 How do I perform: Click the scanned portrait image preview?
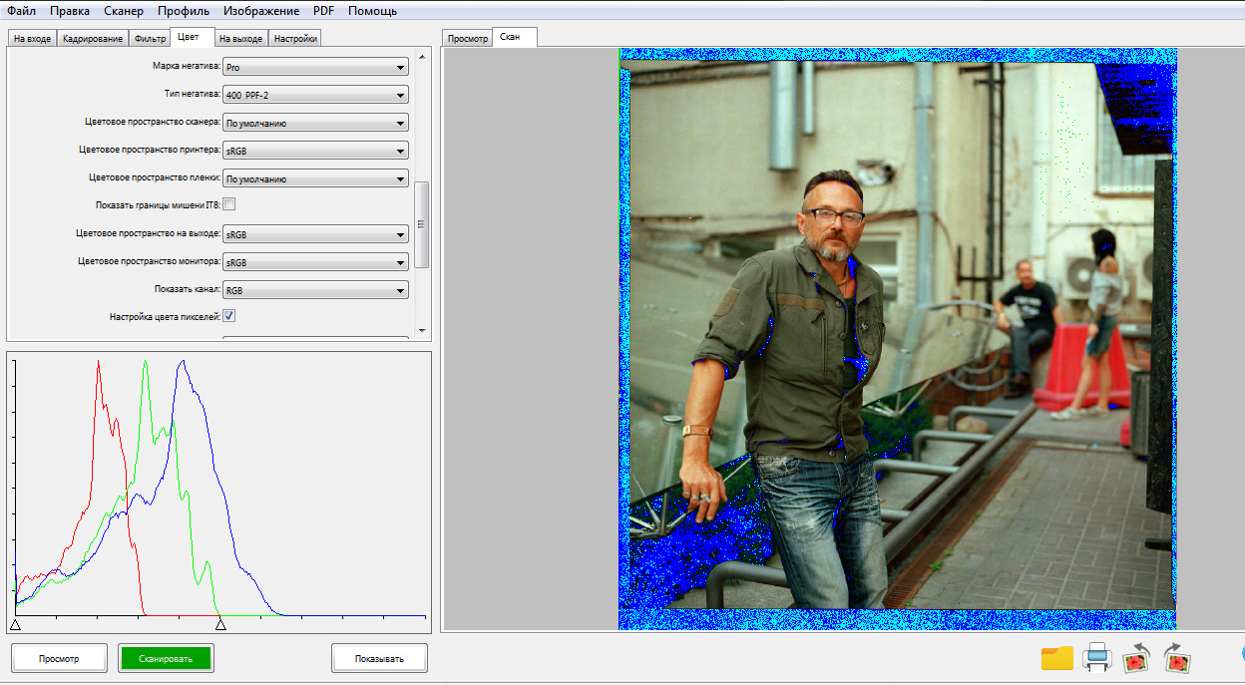896,339
